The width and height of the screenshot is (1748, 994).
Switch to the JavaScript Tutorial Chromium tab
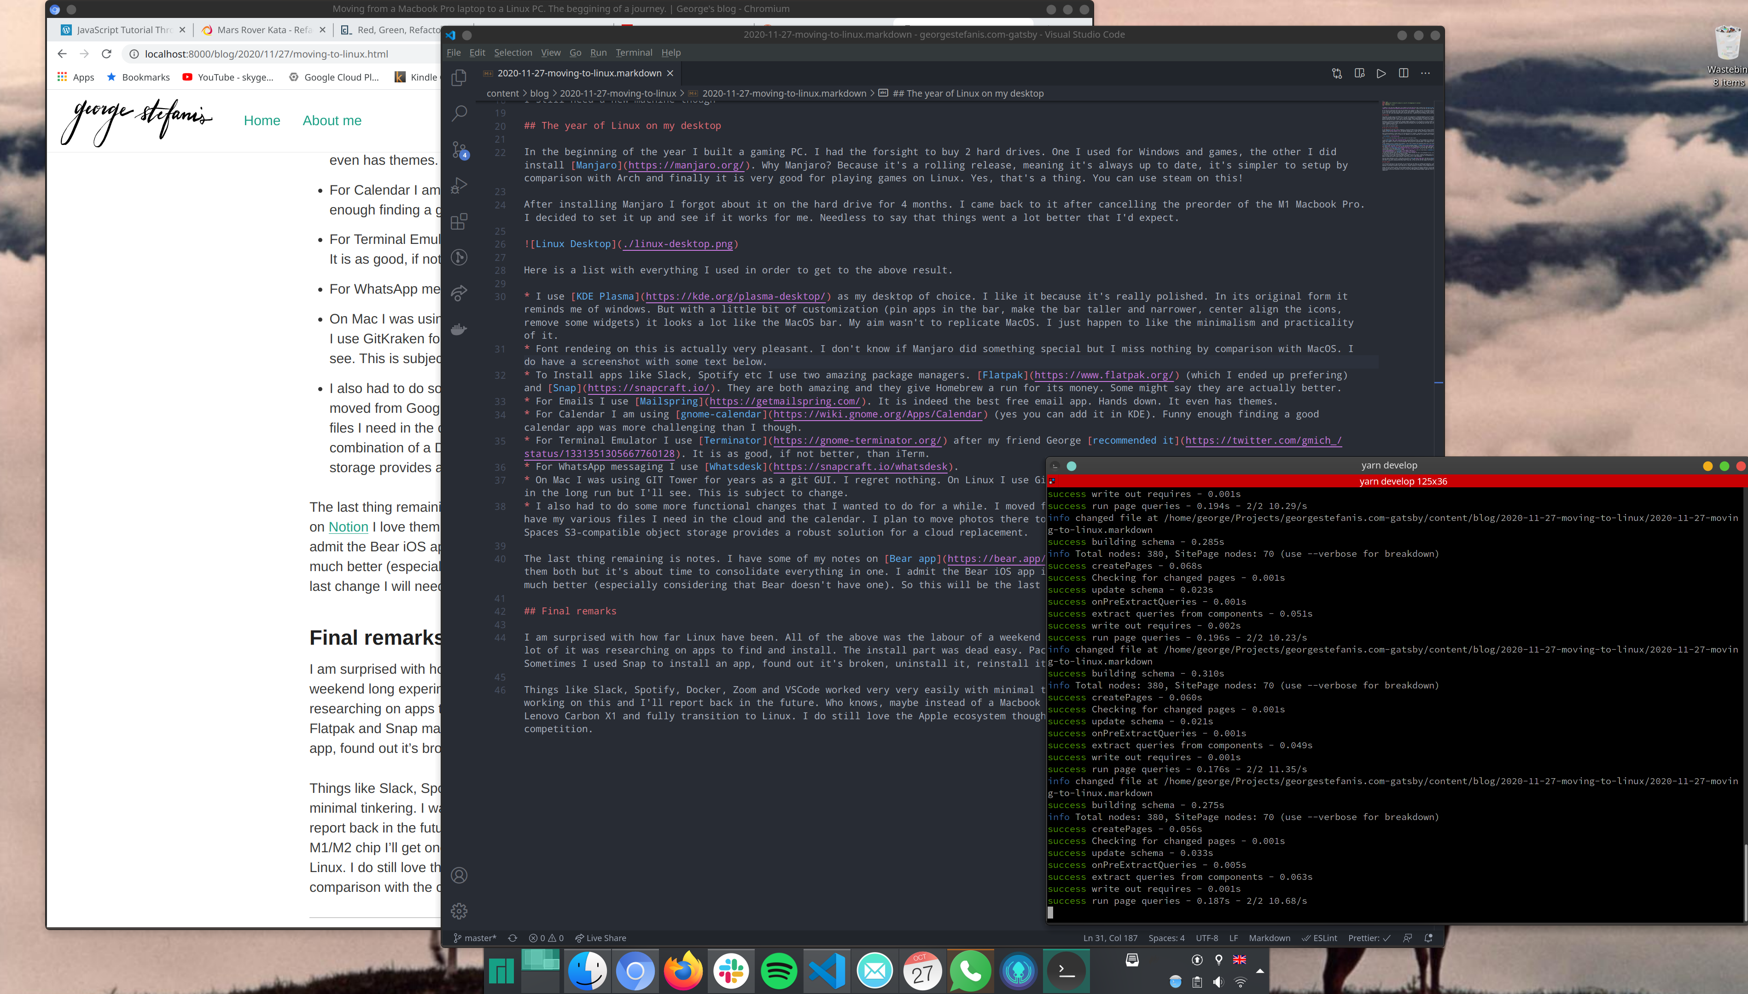(x=116, y=30)
